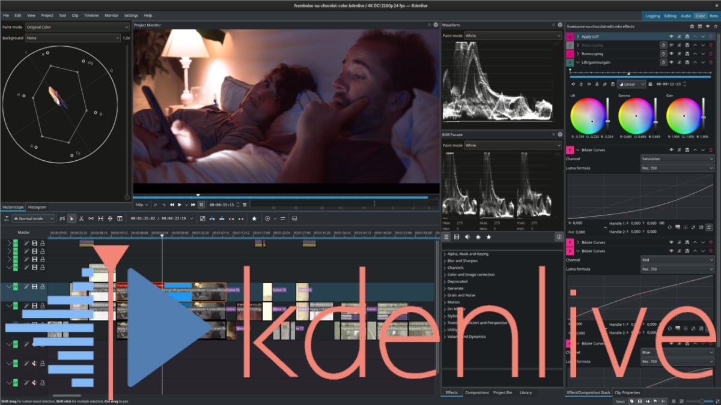721x405 pixels.
Task: Adjust the Lift brightness vertical slider
Action: [x=607, y=115]
